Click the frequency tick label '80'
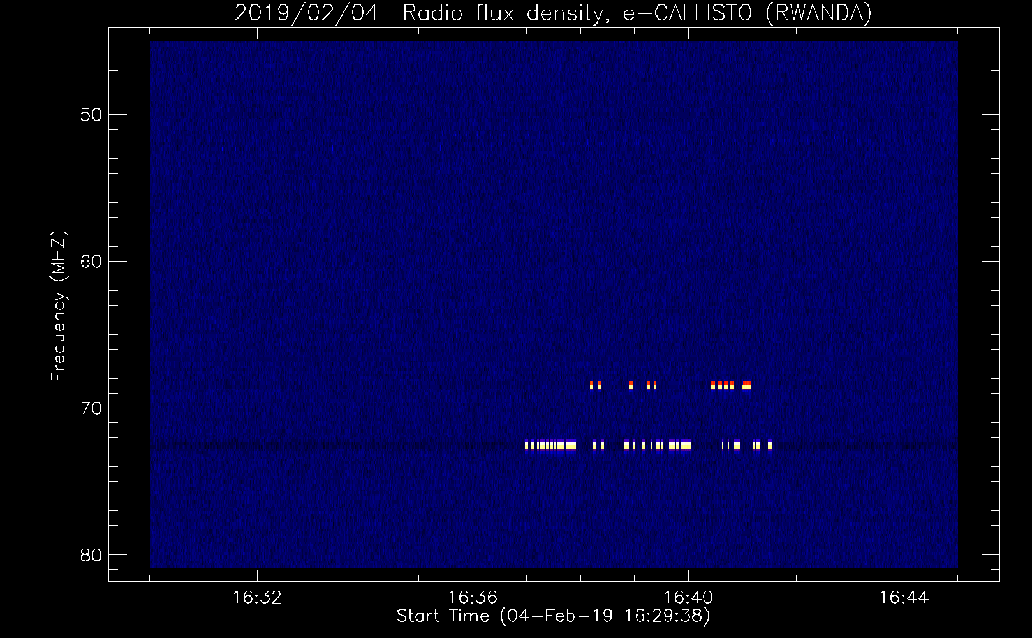This screenshot has width=1032, height=638. (x=91, y=555)
